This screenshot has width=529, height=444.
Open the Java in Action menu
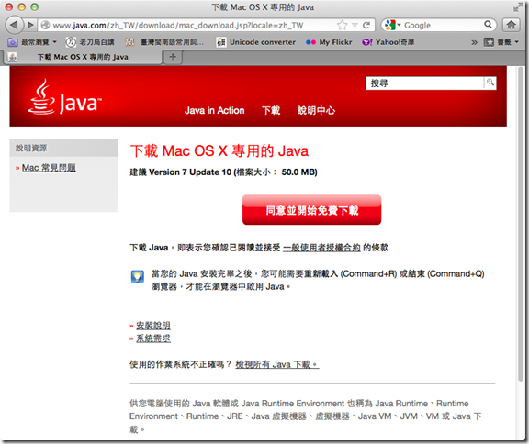click(215, 110)
